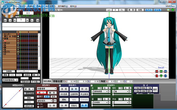Collapse the facial expression panel minus box
177x110 pixels.
(x=91, y=85)
